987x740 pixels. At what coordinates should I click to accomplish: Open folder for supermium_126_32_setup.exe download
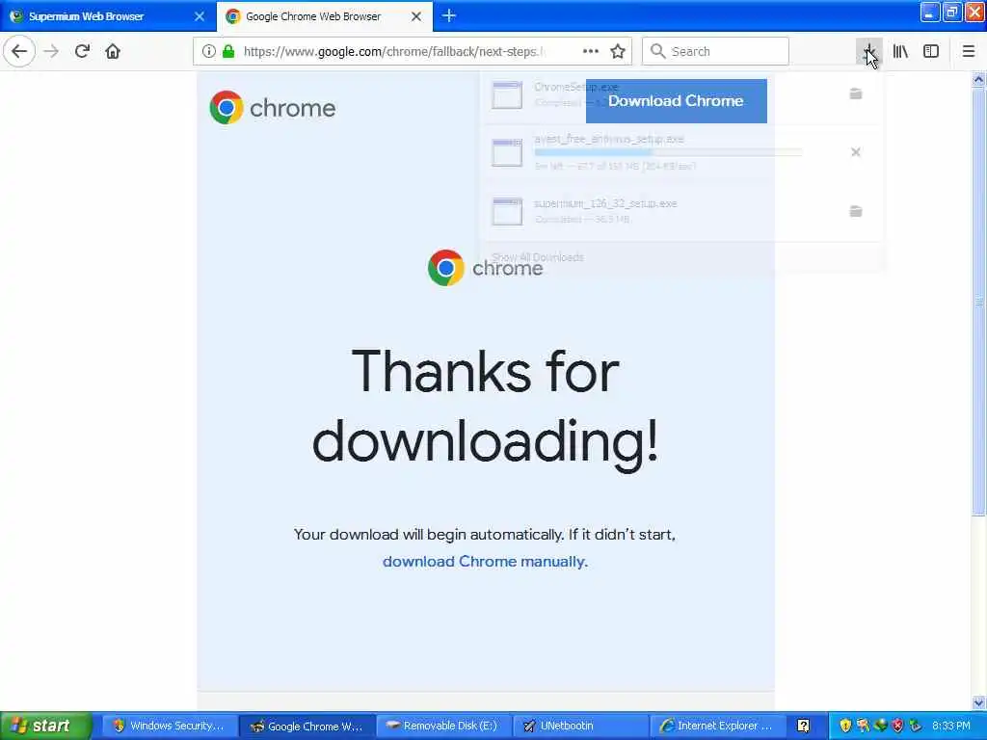click(856, 211)
